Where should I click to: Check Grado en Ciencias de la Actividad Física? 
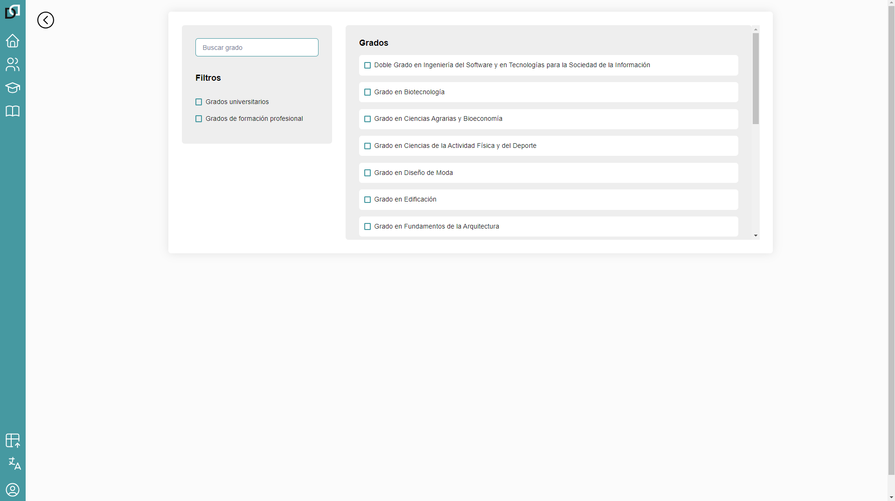pos(368,146)
